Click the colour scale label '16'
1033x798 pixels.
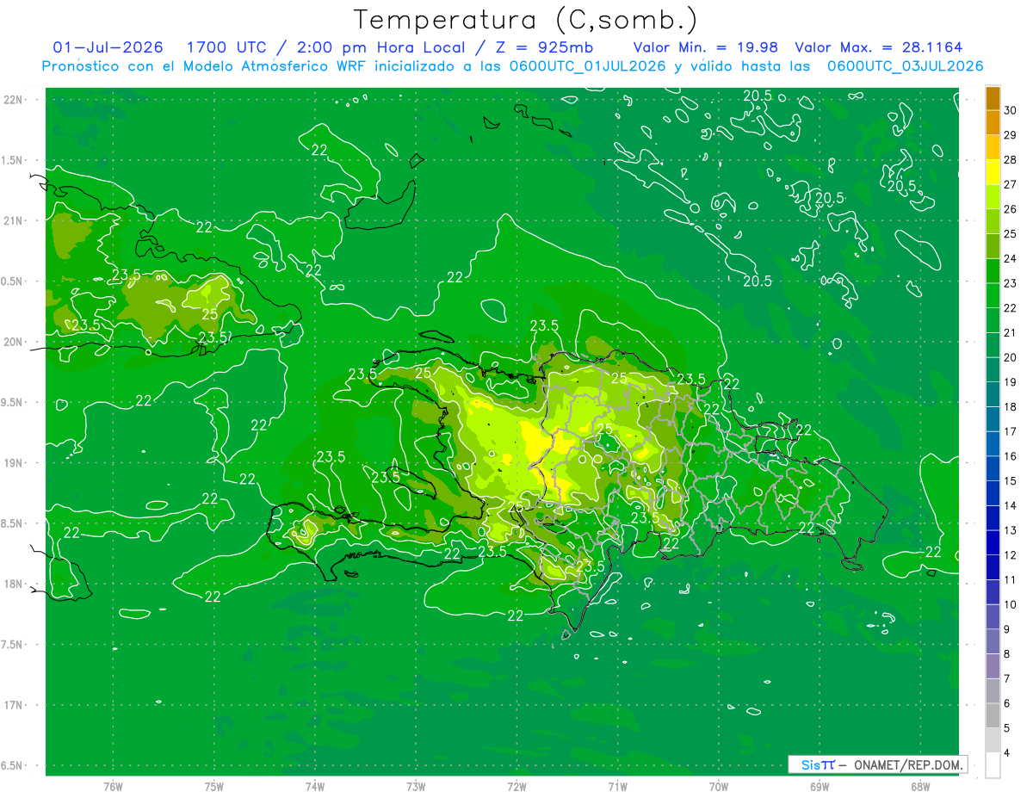click(1011, 456)
